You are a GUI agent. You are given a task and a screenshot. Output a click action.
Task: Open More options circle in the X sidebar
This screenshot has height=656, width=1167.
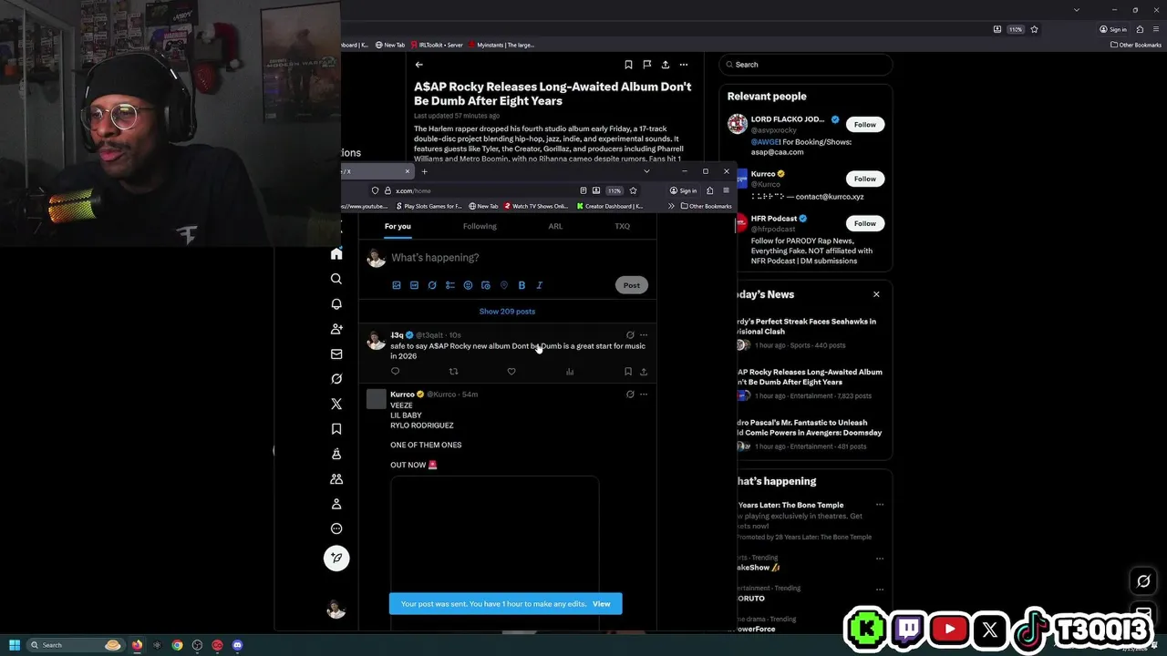pos(336,528)
